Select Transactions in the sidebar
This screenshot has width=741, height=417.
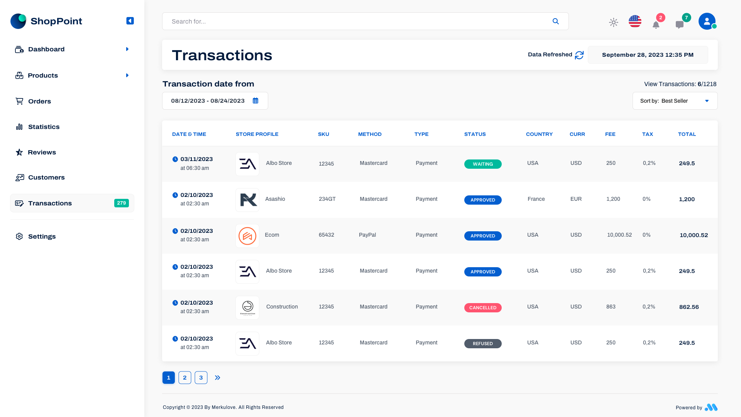pyautogui.click(x=50, y=203)
